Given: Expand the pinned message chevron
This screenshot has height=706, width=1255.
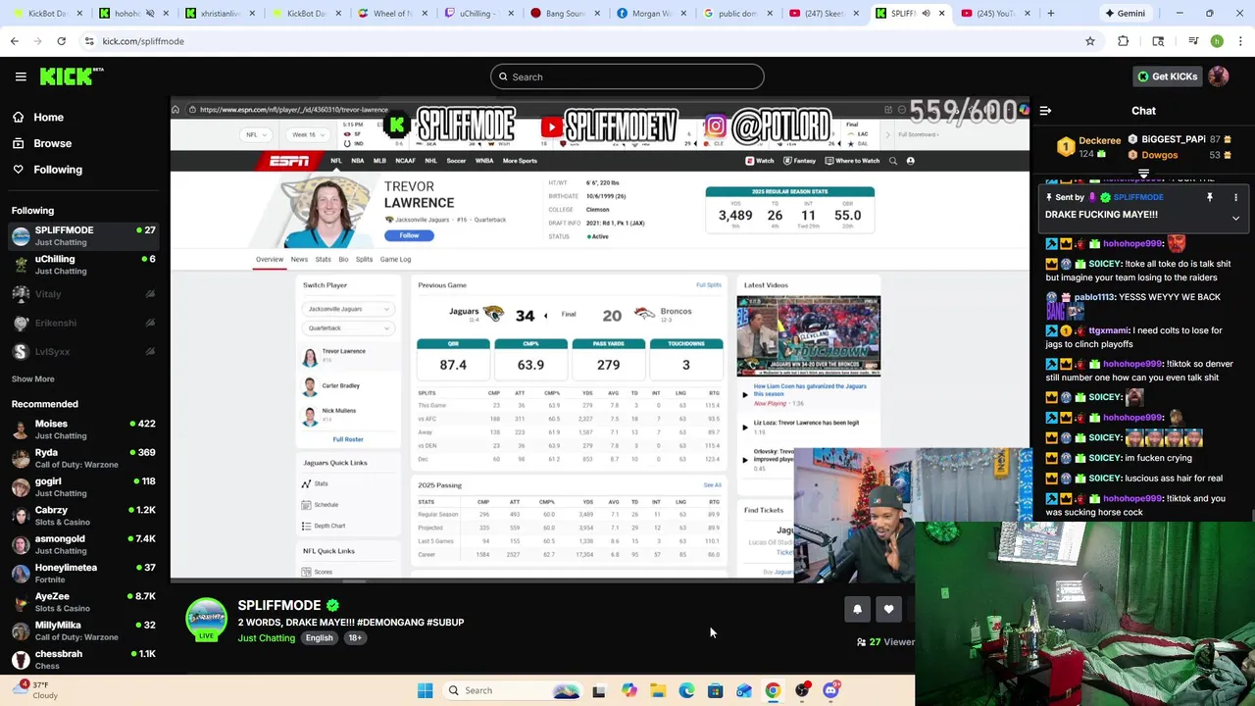Looking at the screenshot, I should pyautogui.click(x=1235, y=218).
